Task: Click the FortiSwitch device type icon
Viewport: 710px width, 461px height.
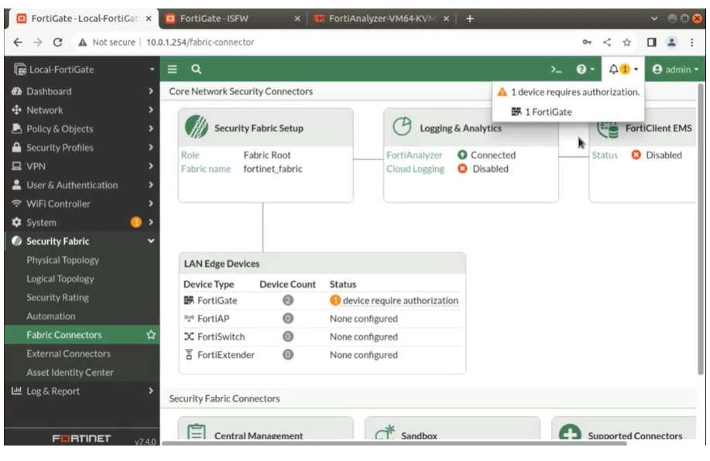Action: (189, 336)
